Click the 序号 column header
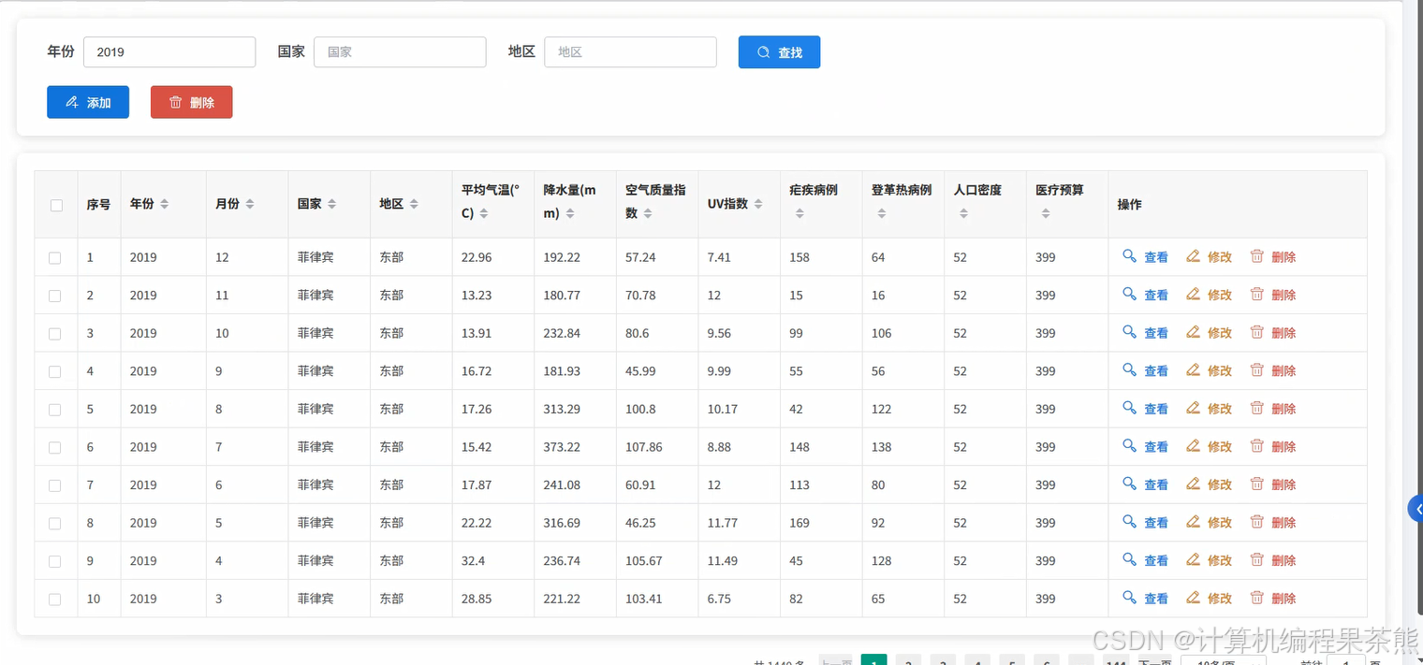This screenshot has width=1423, height=665. pos(98,205)
